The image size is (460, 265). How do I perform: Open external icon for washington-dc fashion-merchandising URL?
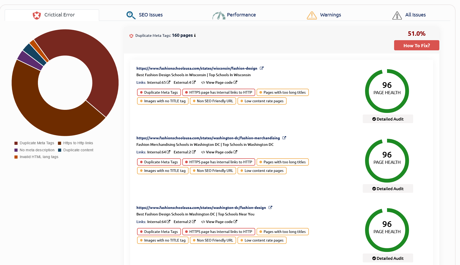pyautogui.click(x=284, y=138)
